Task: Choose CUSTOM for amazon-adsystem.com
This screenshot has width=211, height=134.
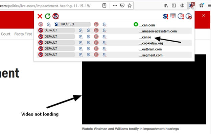Action: click(104, 30)
